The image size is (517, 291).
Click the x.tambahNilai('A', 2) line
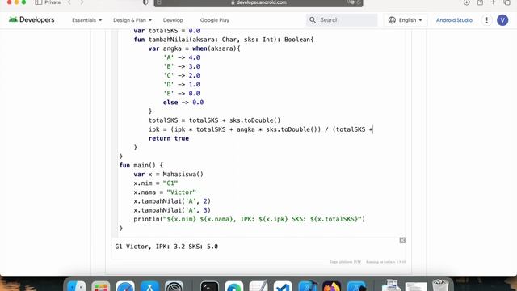172,201
